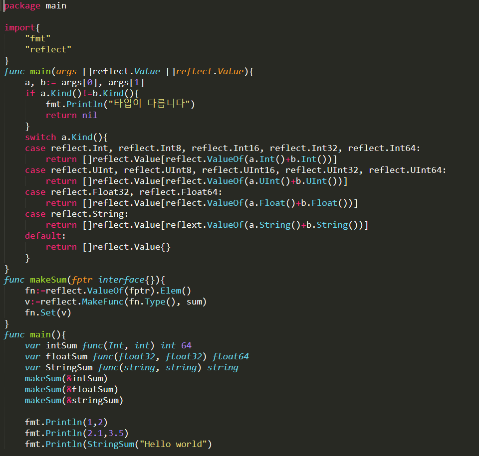
Task: Click the 'fptr' parameter in makeSum's signature
Action: point(82,280)
